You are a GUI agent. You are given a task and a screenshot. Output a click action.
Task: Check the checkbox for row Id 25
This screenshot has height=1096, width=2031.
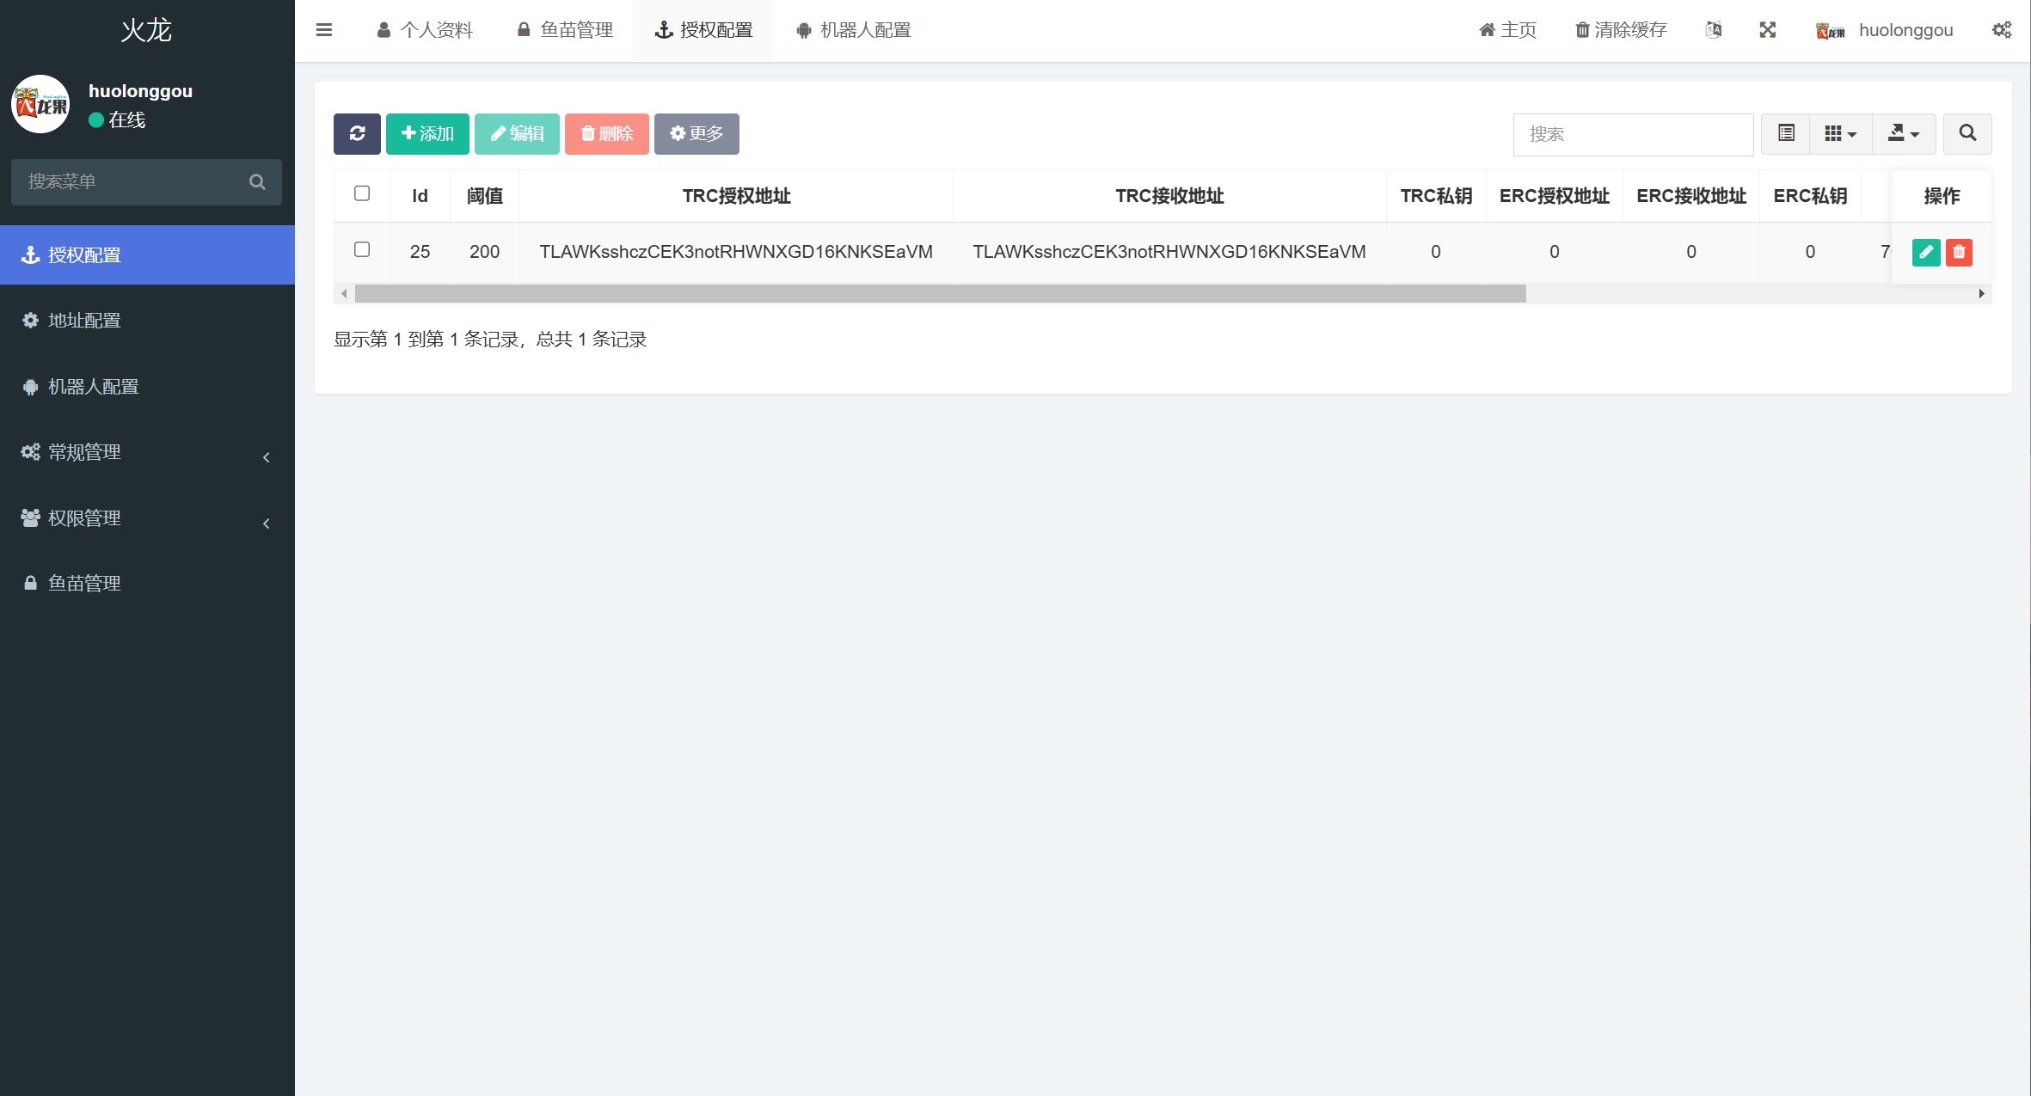(362, 250)
